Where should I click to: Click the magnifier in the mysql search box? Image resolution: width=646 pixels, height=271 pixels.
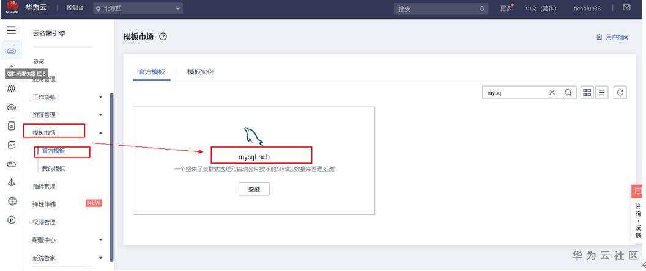568,93
